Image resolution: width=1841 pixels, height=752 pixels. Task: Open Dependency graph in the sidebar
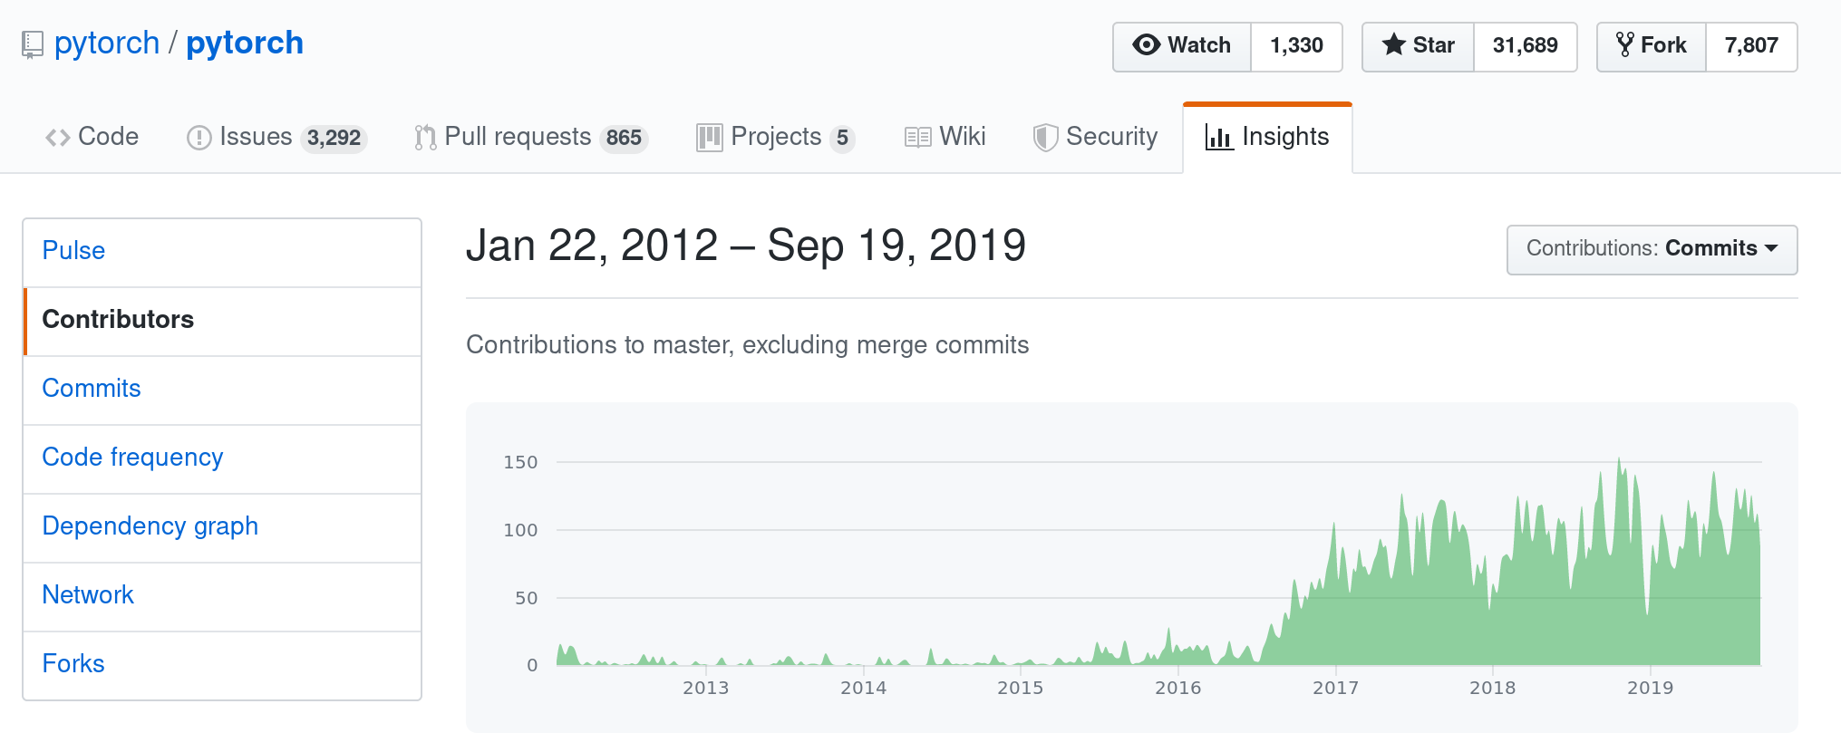[x=222, y=526]
